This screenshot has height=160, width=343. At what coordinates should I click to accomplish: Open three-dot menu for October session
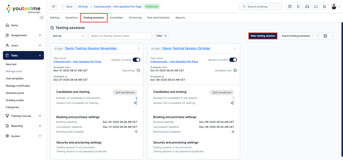pos(235,49)
